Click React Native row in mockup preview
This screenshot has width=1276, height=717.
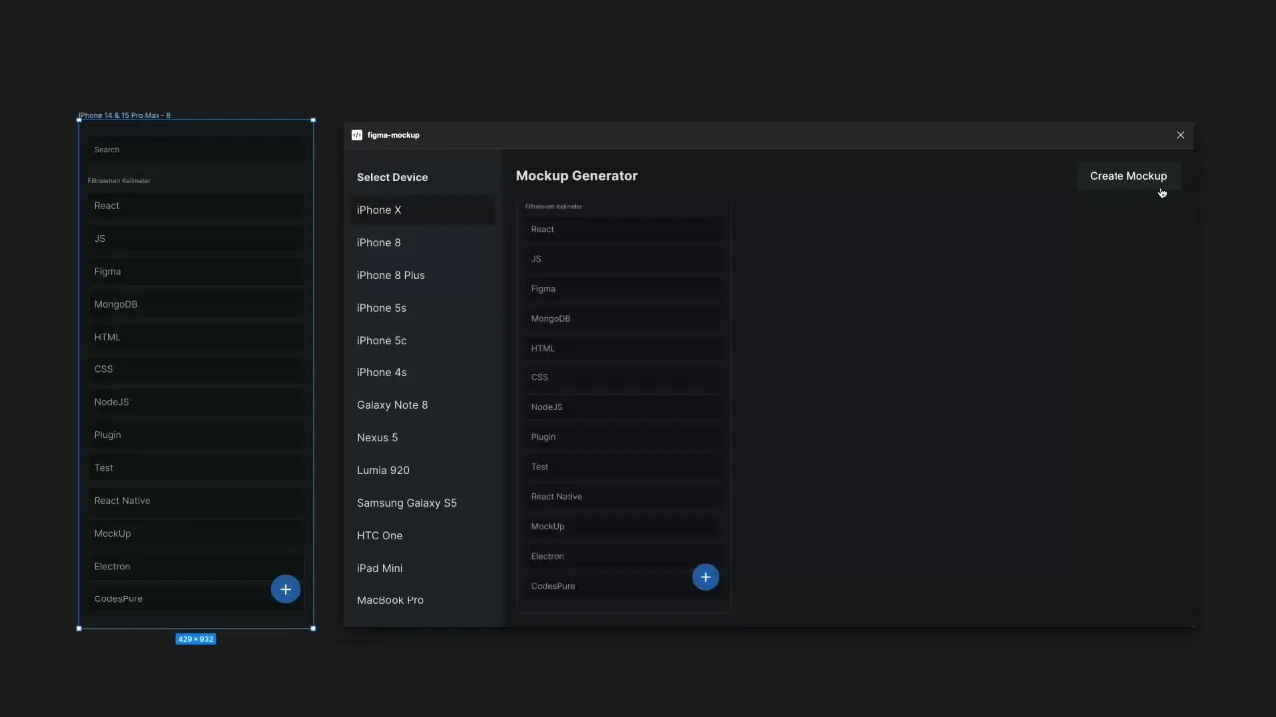pyautogui.click(x=624, y=496)
